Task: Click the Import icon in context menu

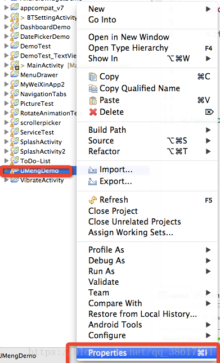Action: (x=92, y=170)
